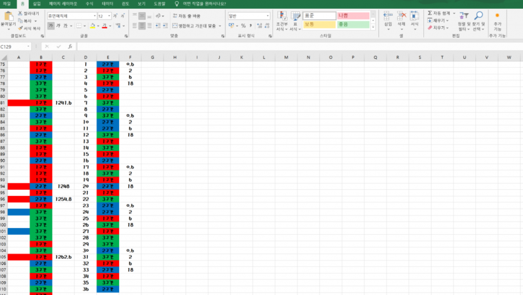Screen dimensions: 523x295
Task: Expand the font color dropdown arrow
Action: (x=110, y=26)
